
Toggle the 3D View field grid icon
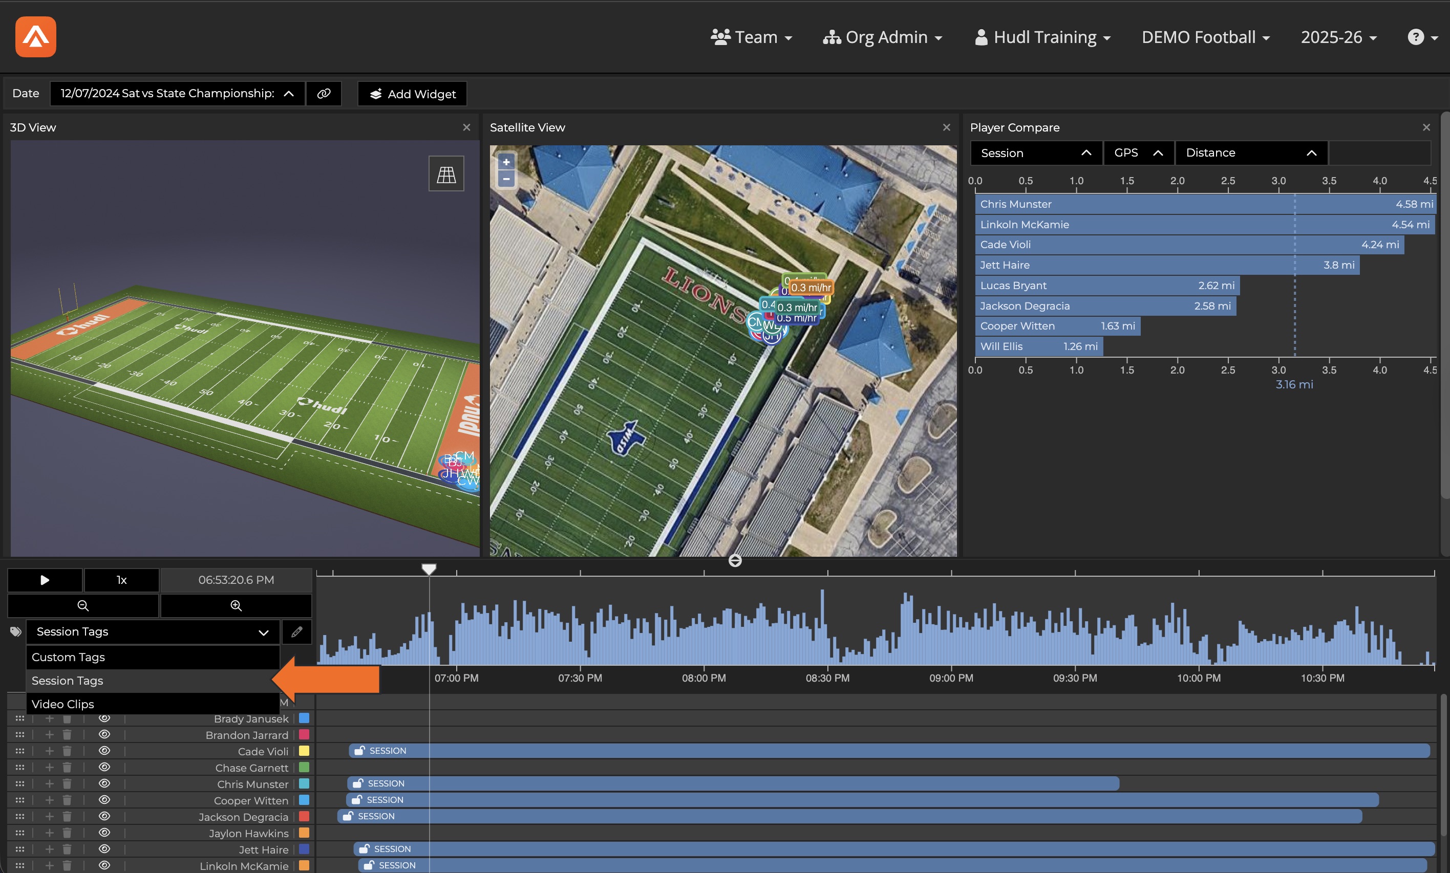pyautogui.click(x=446, y=173)
